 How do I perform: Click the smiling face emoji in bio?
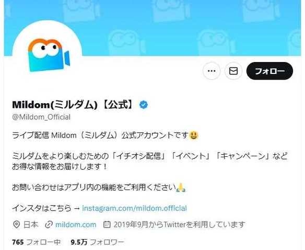(x=194, y=135)
